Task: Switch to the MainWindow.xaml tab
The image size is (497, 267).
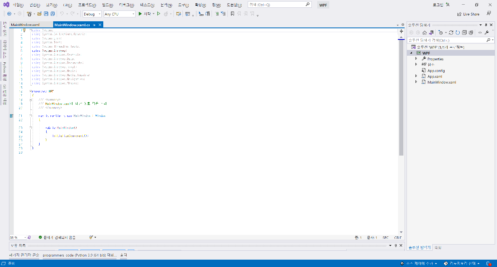Action: (25, 24)
